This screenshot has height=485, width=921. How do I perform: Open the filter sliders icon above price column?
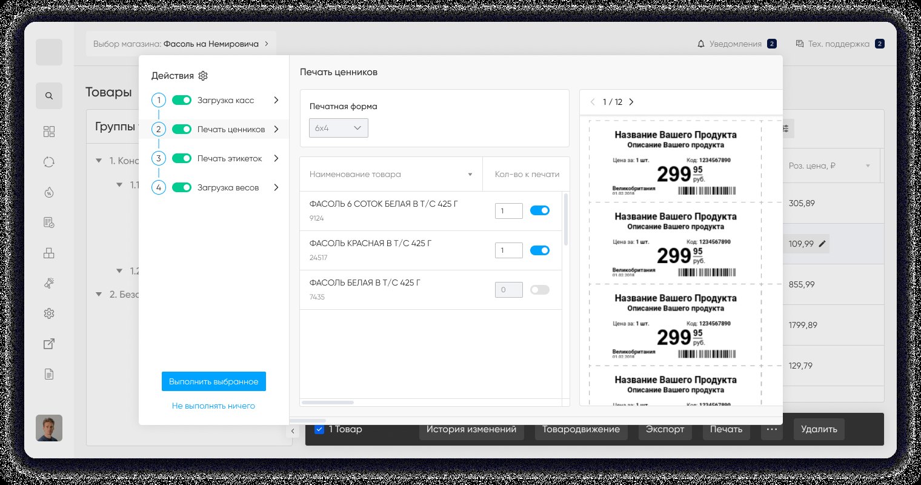click(x=786, y=129)
